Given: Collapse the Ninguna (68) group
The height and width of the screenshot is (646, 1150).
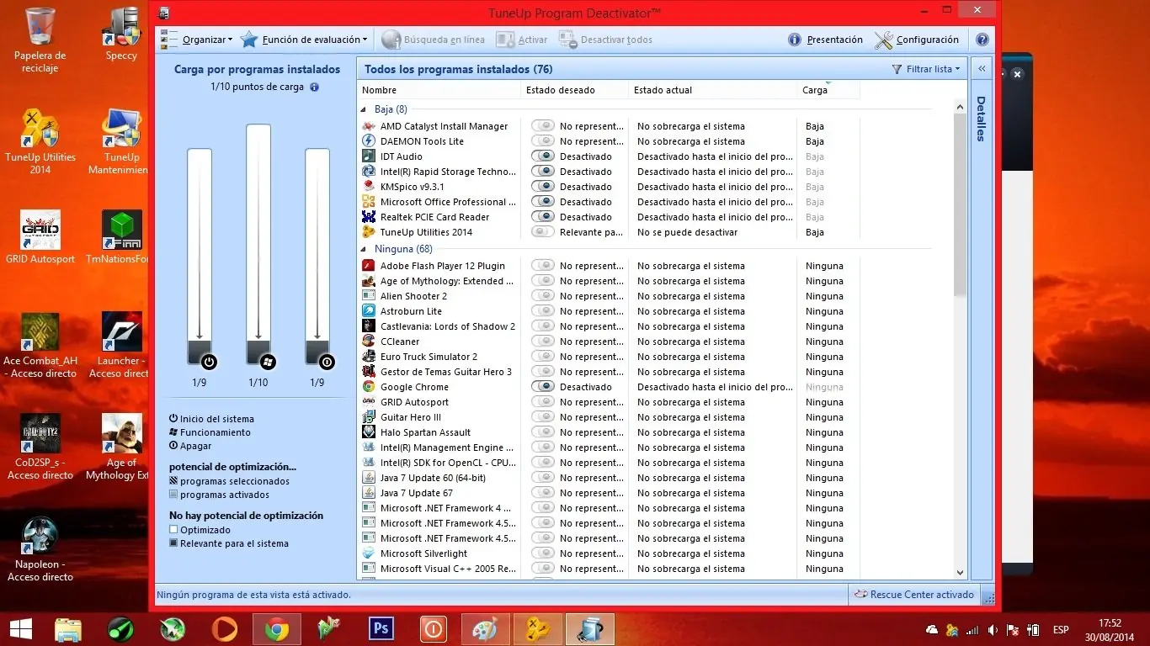Looking at the screenshot, I should 365,249.
